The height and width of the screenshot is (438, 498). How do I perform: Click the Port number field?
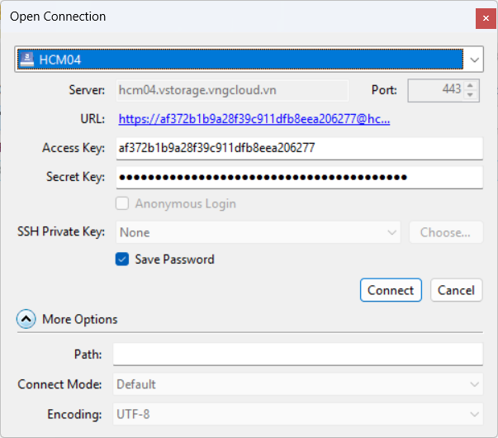click(434, 89)
